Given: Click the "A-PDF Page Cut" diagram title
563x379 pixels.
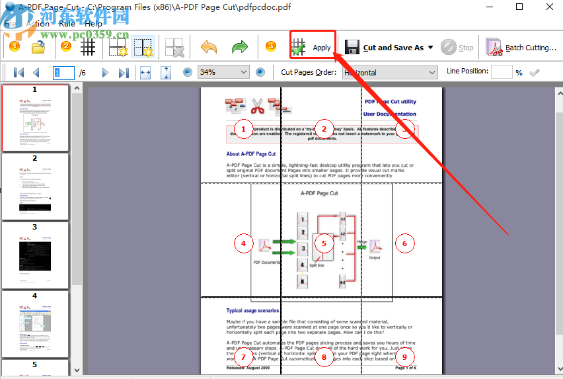Looking at the screenshot, I should [319, 193].
